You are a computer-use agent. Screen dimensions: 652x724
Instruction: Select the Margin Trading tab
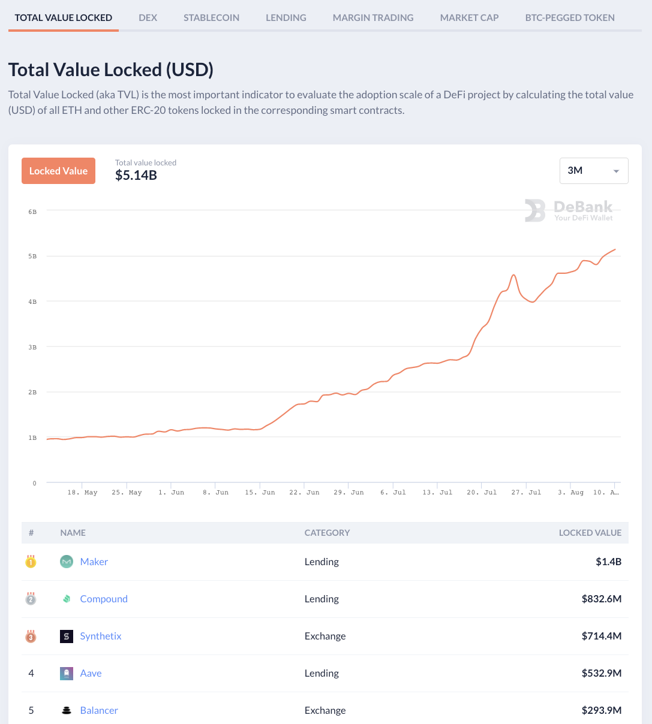click(x=373, y=17)
